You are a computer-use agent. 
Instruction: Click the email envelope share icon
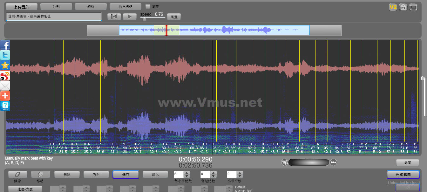5,86
